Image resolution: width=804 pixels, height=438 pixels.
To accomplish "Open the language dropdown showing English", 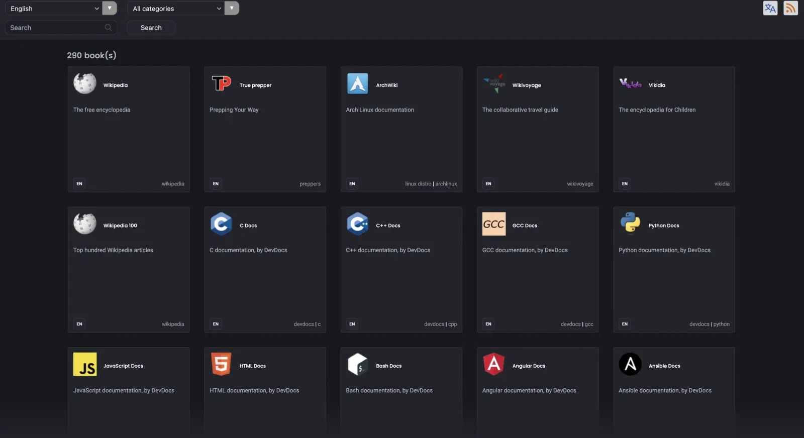I will [54, 9].
